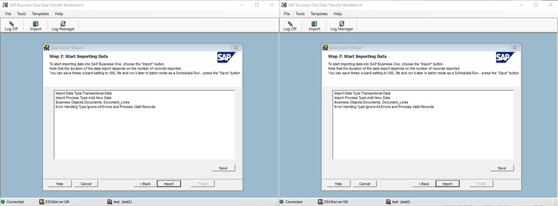
Task: Maximize the left Workbench window
Action: (x=257, y=5)
